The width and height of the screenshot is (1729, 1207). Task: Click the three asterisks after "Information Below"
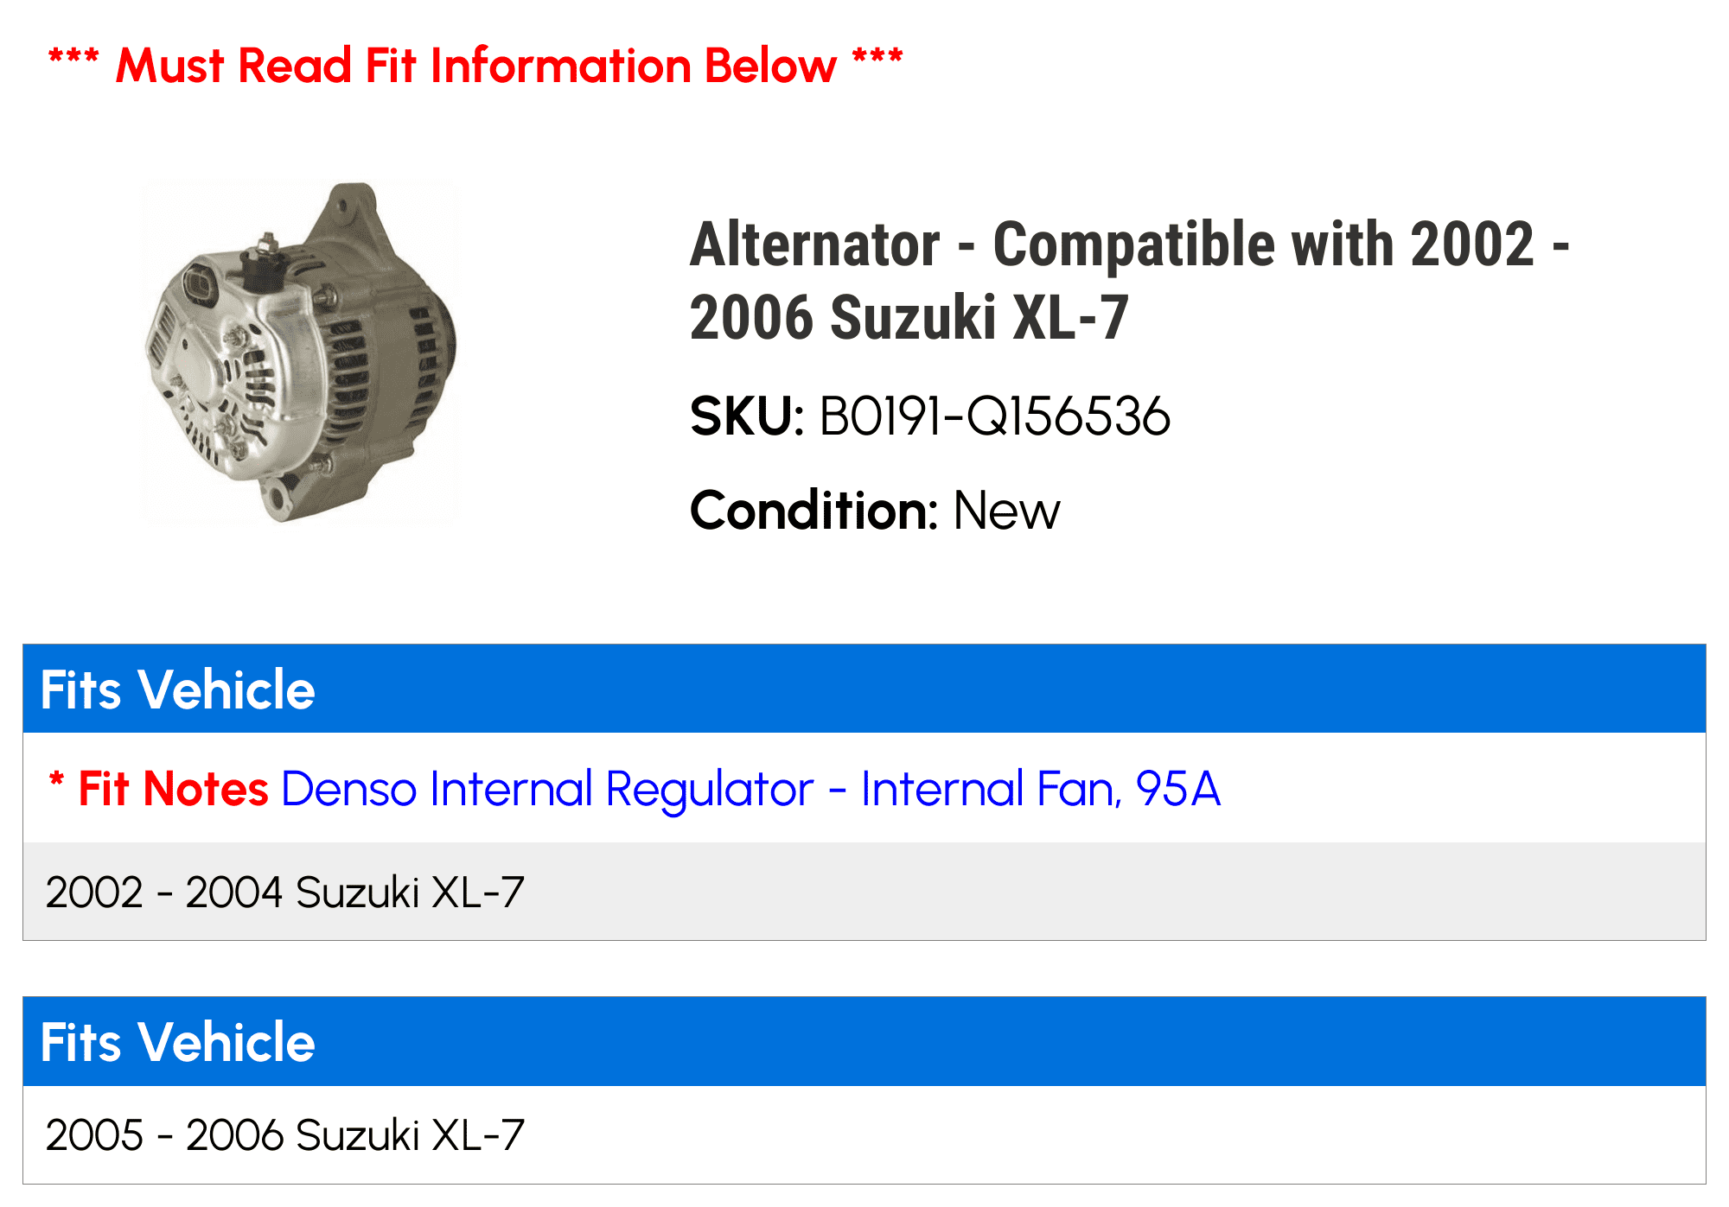point(877,59)
